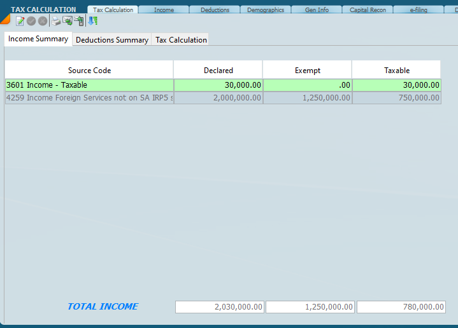Click the export-to-device icon with green arrow
This screenshot has height=328, width=458.
point(79,21)
